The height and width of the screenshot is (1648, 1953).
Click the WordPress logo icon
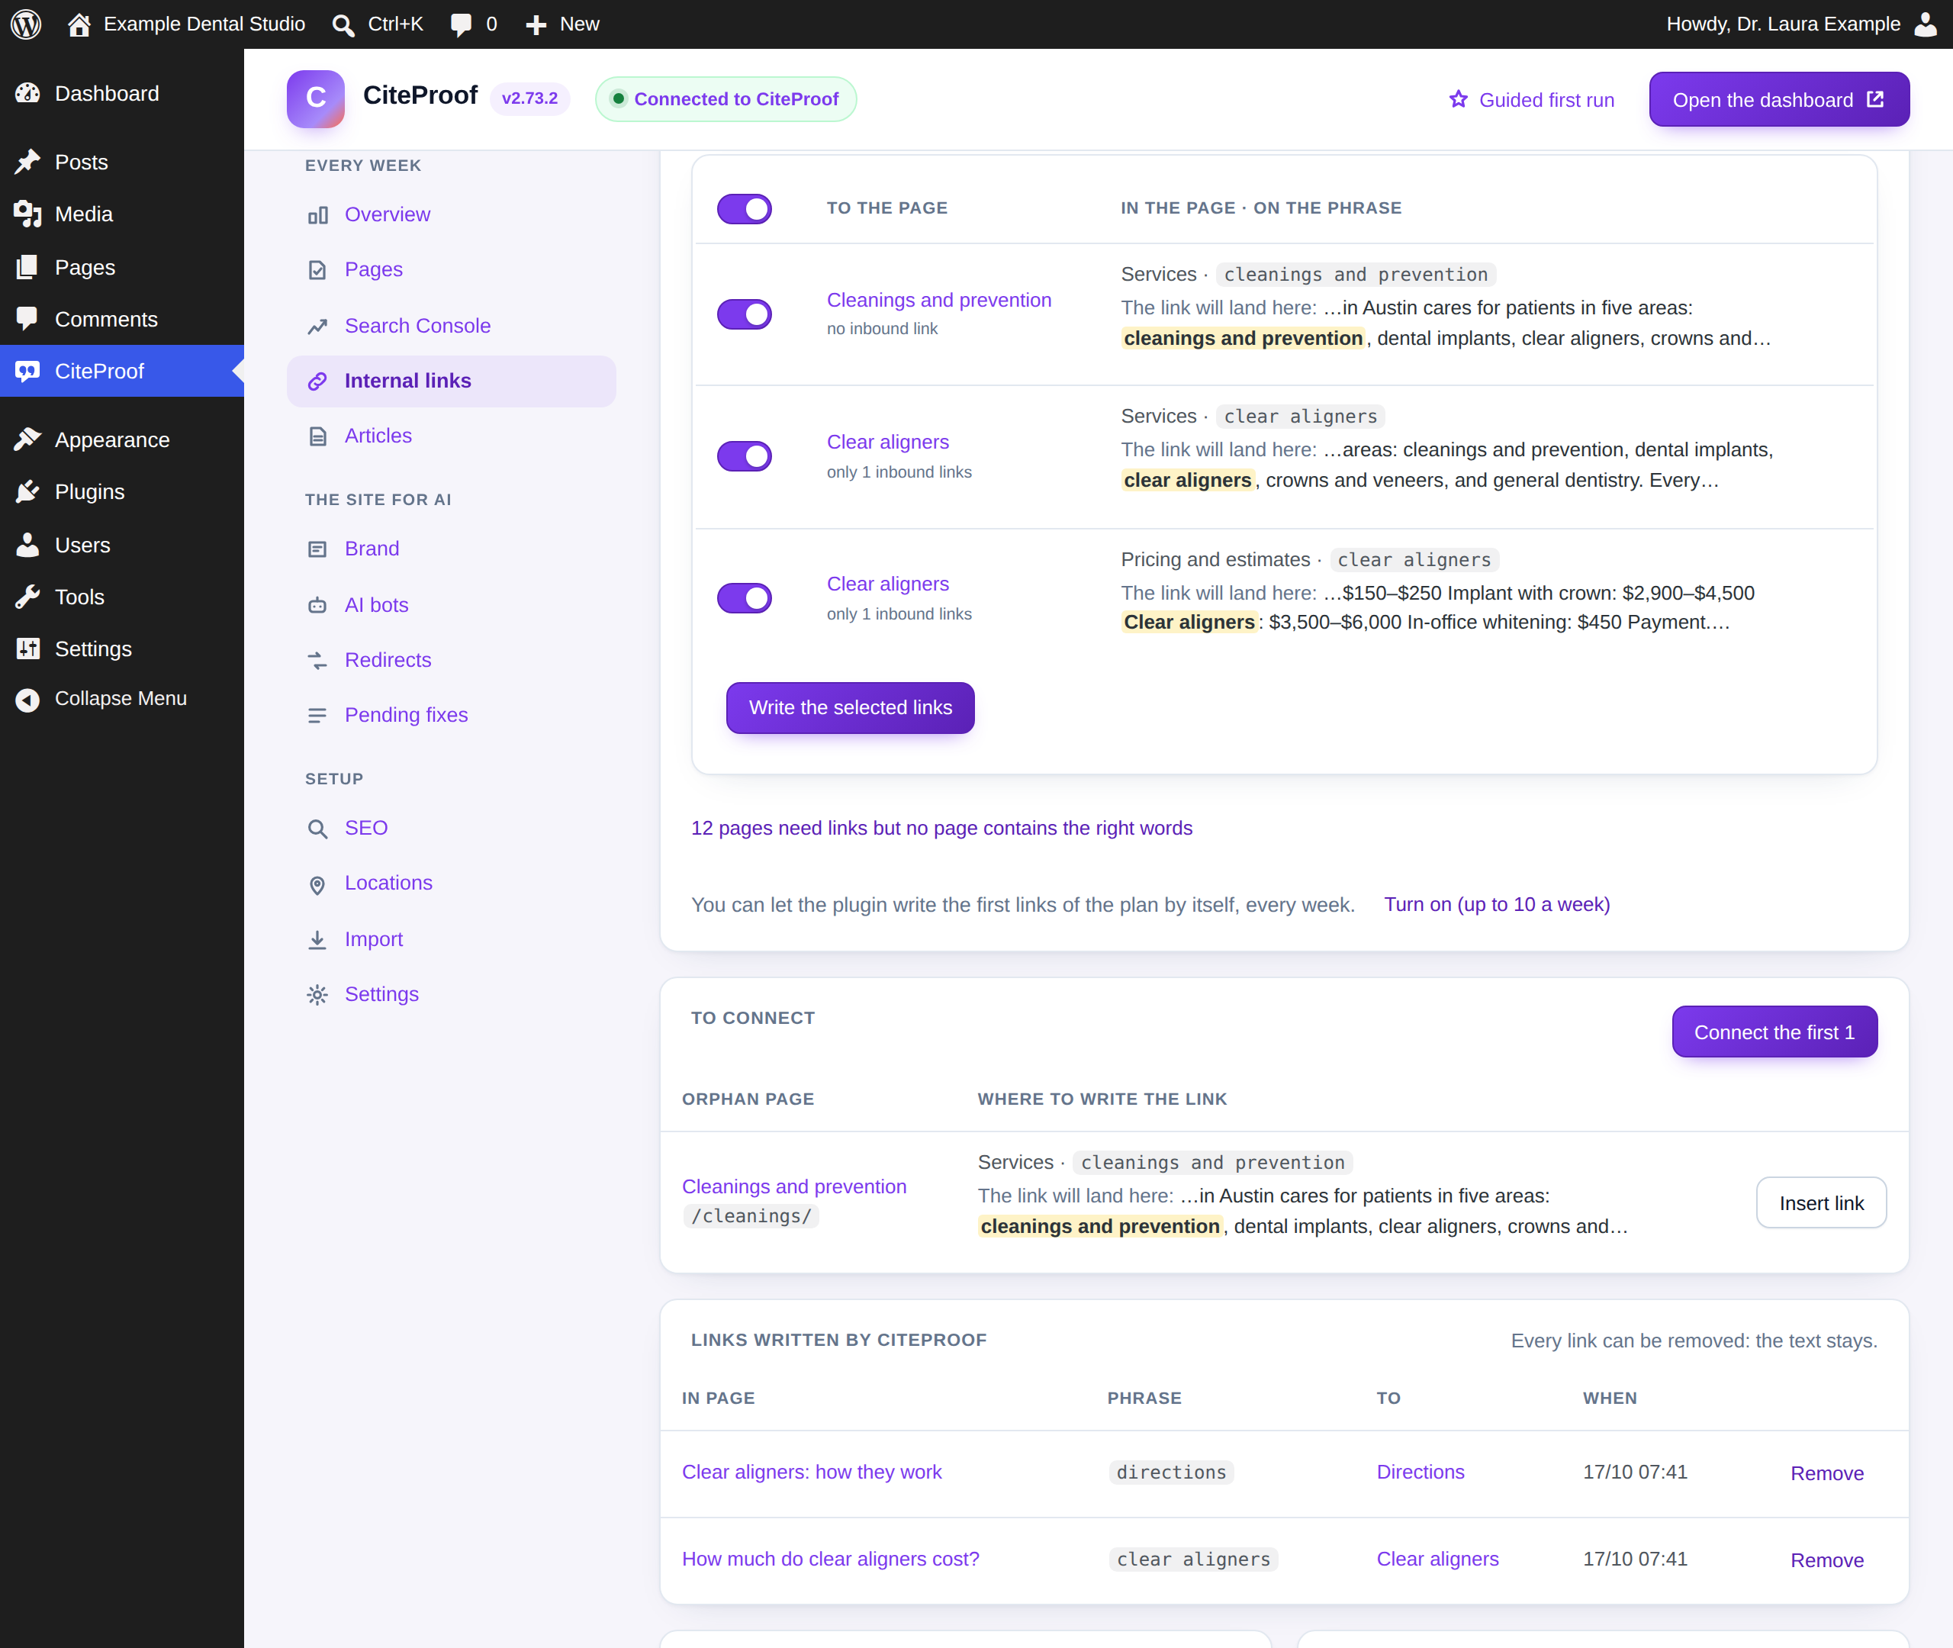(26, 24)
